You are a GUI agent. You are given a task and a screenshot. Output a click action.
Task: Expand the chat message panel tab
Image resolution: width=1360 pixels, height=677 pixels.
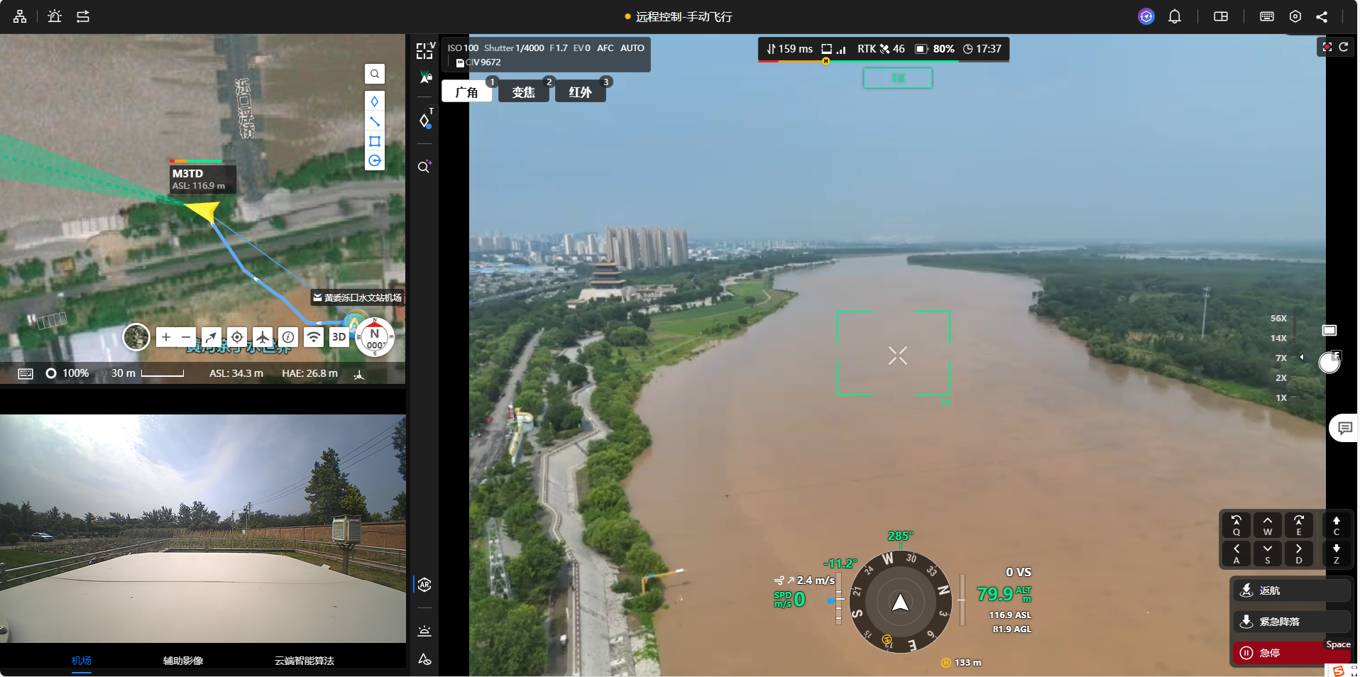tap(1344, 428)
